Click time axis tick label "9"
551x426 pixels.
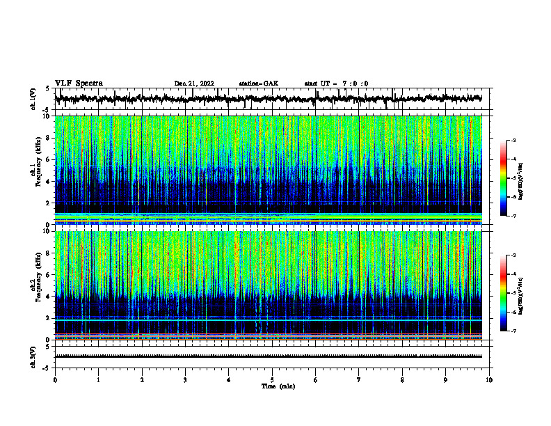[445, 380]
